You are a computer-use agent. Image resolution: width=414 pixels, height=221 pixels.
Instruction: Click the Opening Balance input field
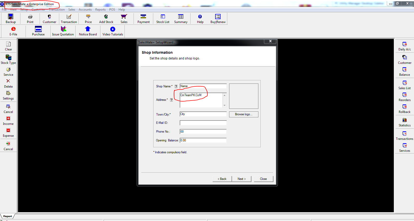click(203, 140)
